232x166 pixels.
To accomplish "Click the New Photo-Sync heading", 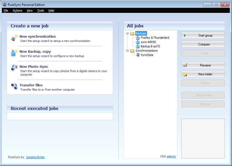I will click(34, 67).
